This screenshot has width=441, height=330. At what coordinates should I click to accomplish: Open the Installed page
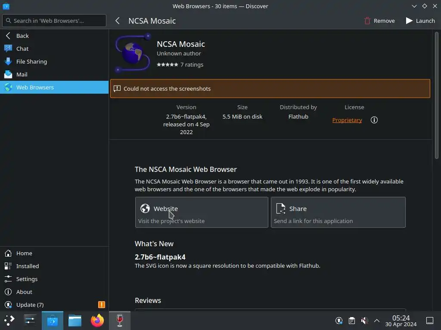click(x=54, y=266)
